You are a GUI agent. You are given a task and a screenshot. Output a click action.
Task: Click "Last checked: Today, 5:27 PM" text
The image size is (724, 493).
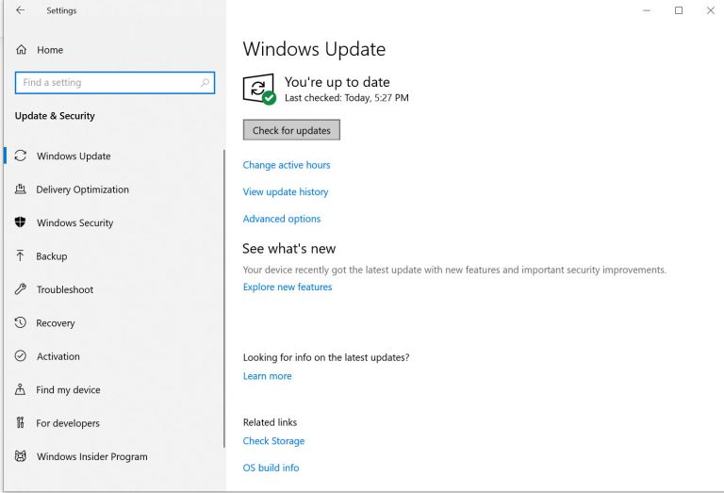pos(346,98)
